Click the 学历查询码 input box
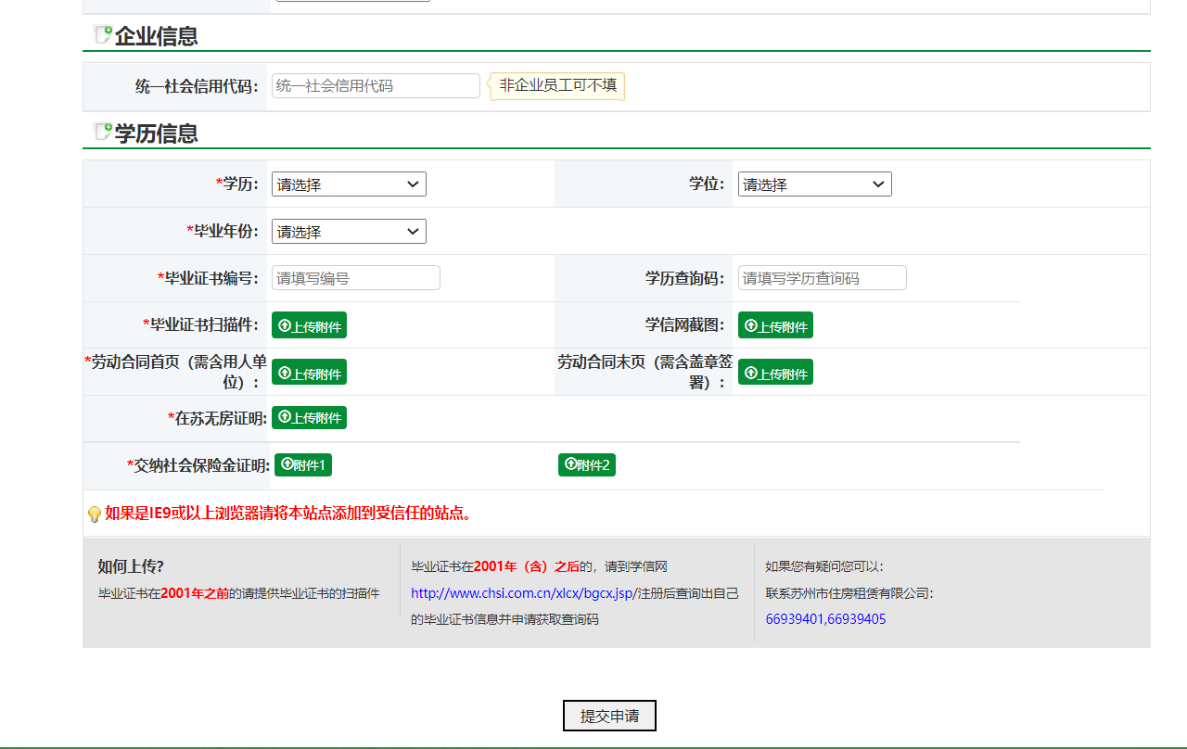 click(x=822, y=278)
